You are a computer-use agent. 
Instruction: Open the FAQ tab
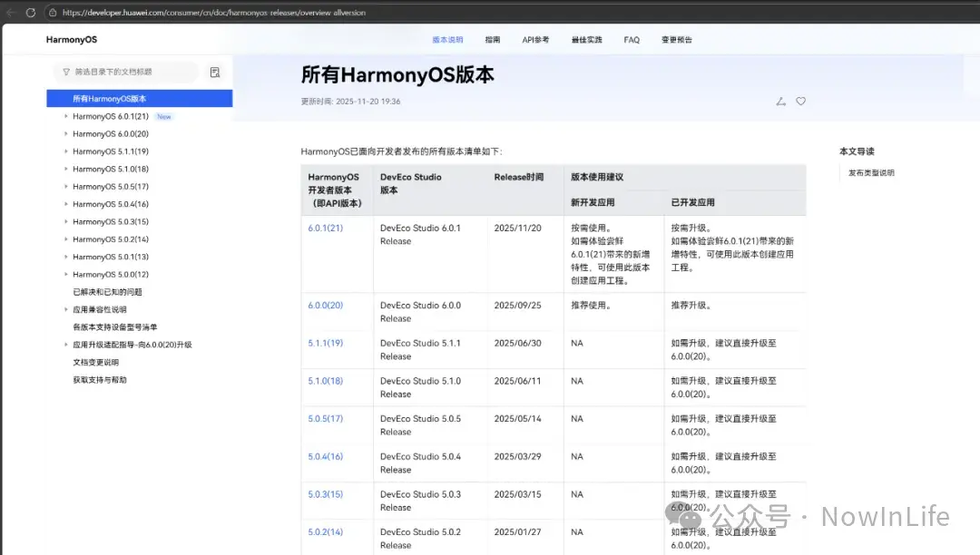[632, 39]
